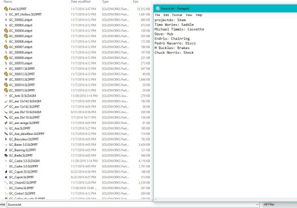Click the 'Pedro Navarro: Discs' line
This screenshot has width=297, height=208.
[175, 43]
